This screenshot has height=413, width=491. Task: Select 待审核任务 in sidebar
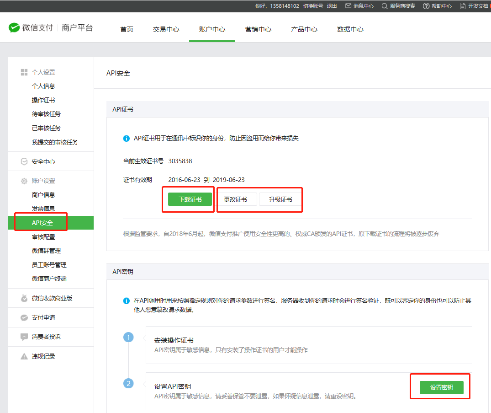pyautogui.click(x=46, y=114)
